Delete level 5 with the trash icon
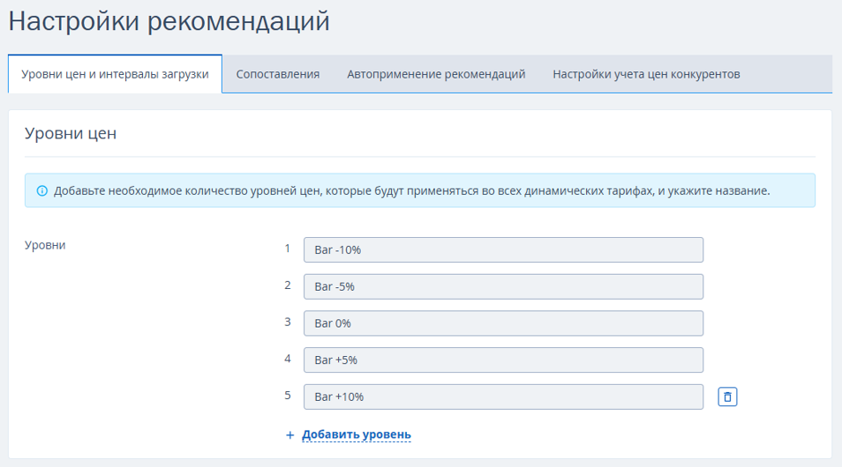 click(x=727, y=397)
